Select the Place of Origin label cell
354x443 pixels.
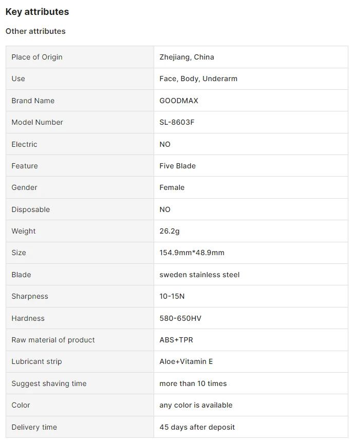pyautogui.click(x=80, y=57)
